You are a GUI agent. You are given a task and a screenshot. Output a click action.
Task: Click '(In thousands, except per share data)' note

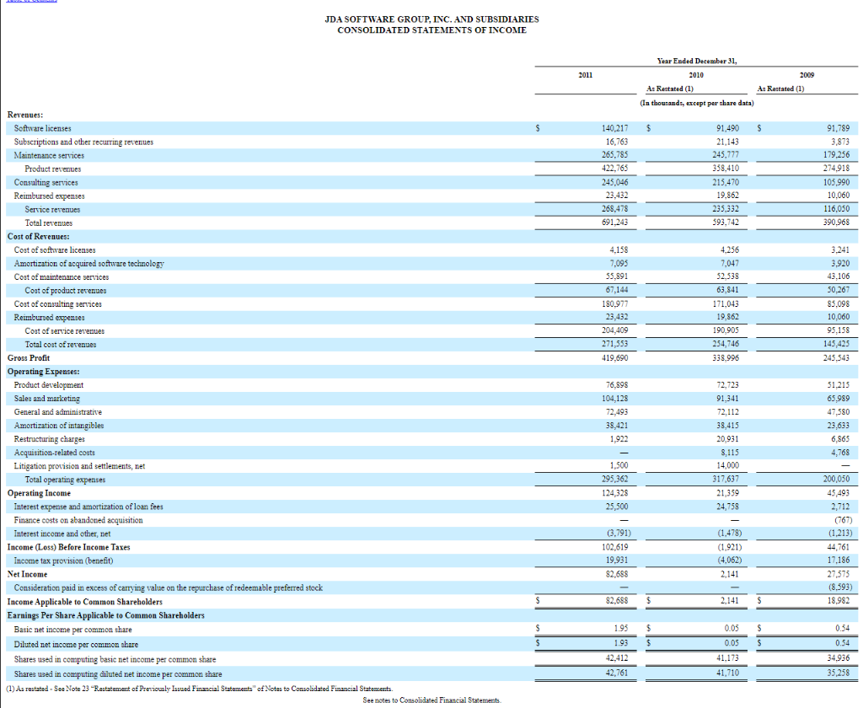pyautogui.click(x=697, y=103)
